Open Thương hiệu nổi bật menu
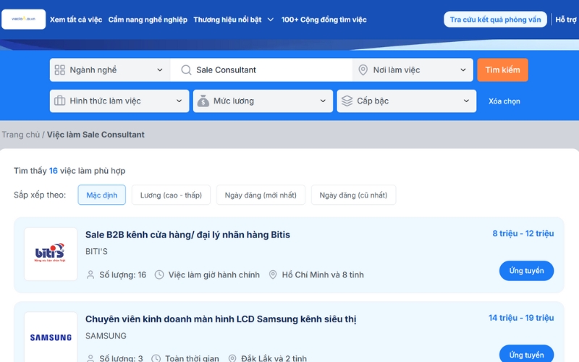The image size is (579, 362). coord(227,20)
